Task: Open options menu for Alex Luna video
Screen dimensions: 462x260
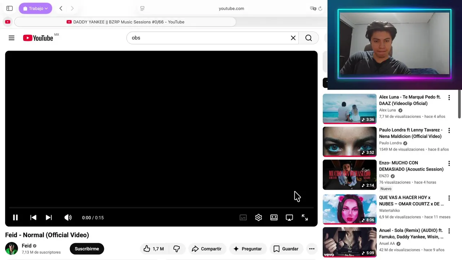Action: pos(449,97)
